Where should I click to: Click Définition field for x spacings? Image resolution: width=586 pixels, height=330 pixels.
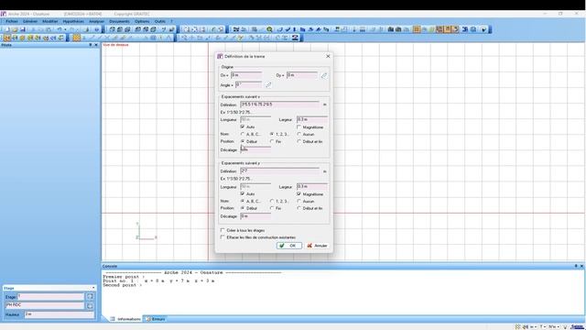pyautogui.click(x=280, y=104)
